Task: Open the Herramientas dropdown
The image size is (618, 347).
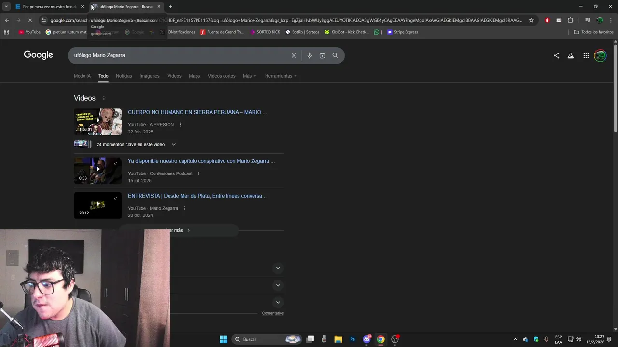Action: click(x=281, y=76)
